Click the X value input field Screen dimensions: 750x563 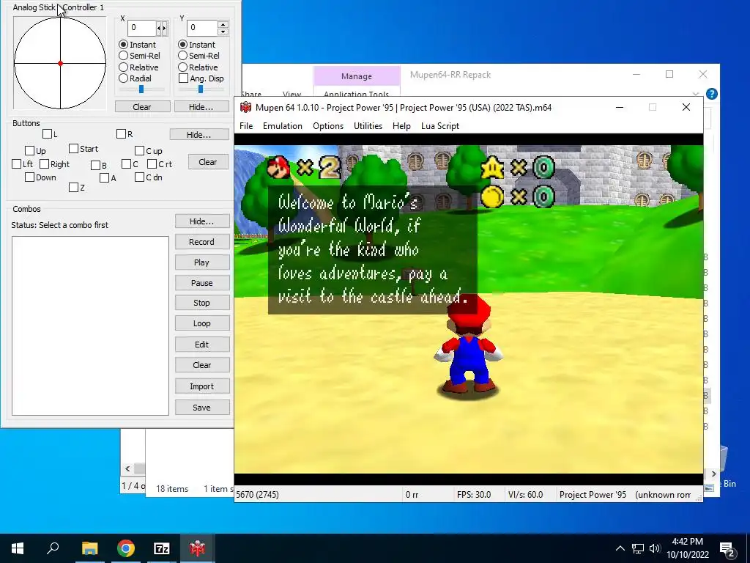tap(141, 28)
